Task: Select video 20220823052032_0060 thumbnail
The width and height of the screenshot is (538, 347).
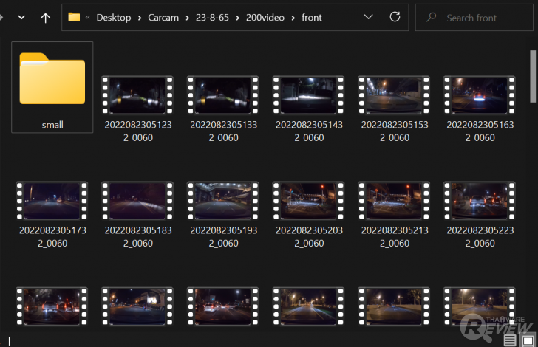Action: (x=308, y=201)
